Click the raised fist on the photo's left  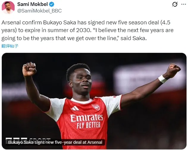click(x=29, y=69)
